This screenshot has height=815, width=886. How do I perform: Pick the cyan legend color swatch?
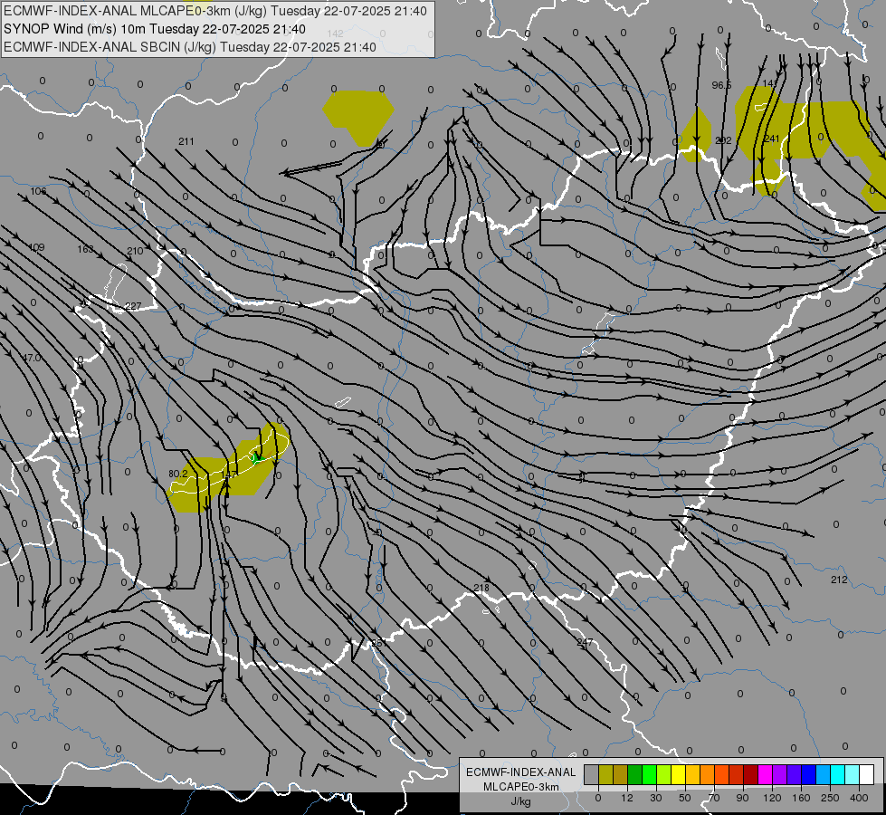click(837, 774)
